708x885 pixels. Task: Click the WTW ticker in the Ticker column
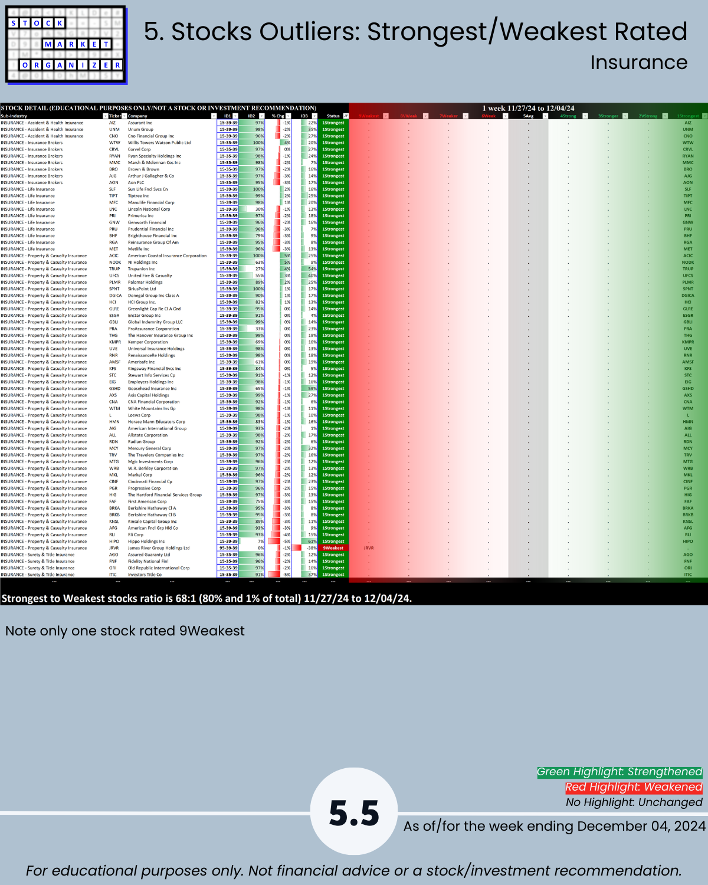coord(114,143)
